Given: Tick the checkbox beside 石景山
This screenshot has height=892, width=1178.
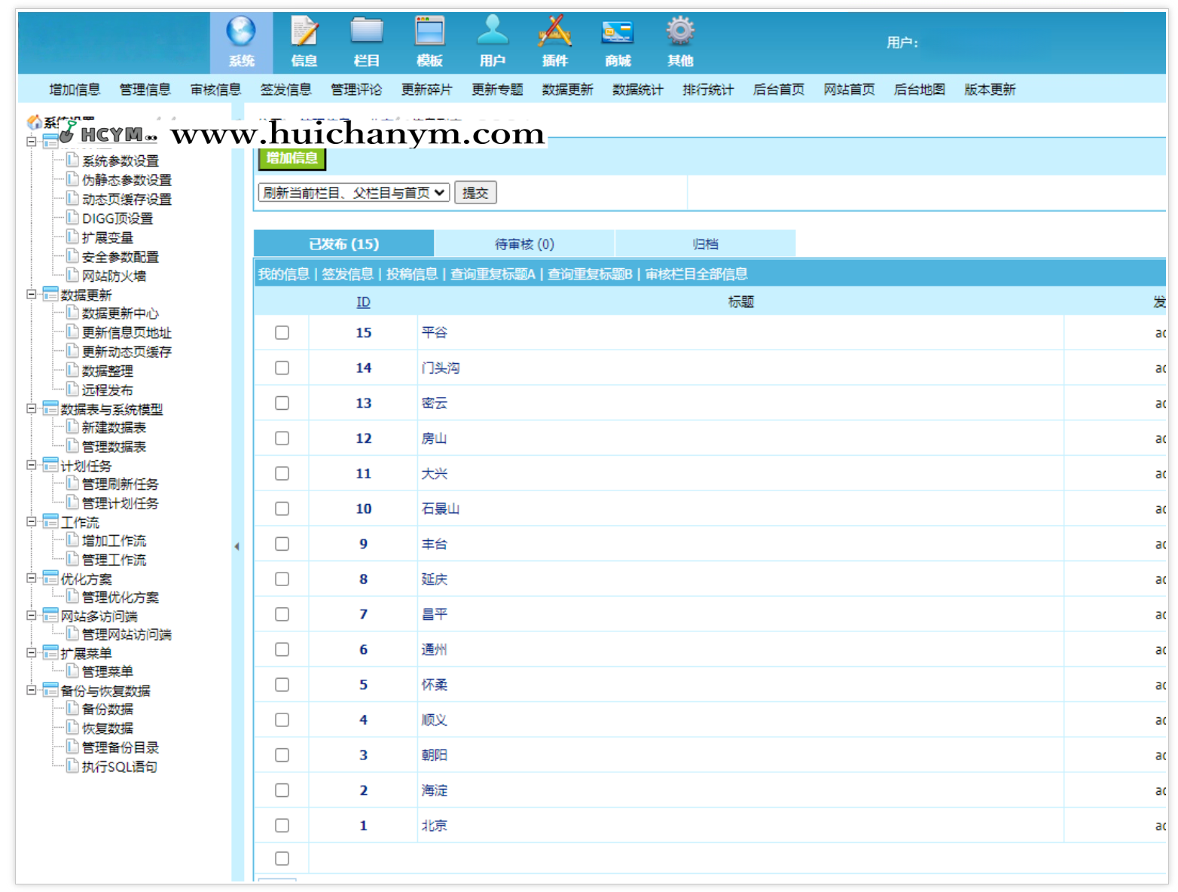Looking at the screenshot, I should coord(282,509).
